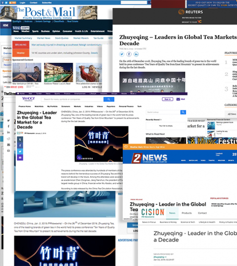
Task: Click Science & Tech Cision subnav link
Action: (188, 222)
